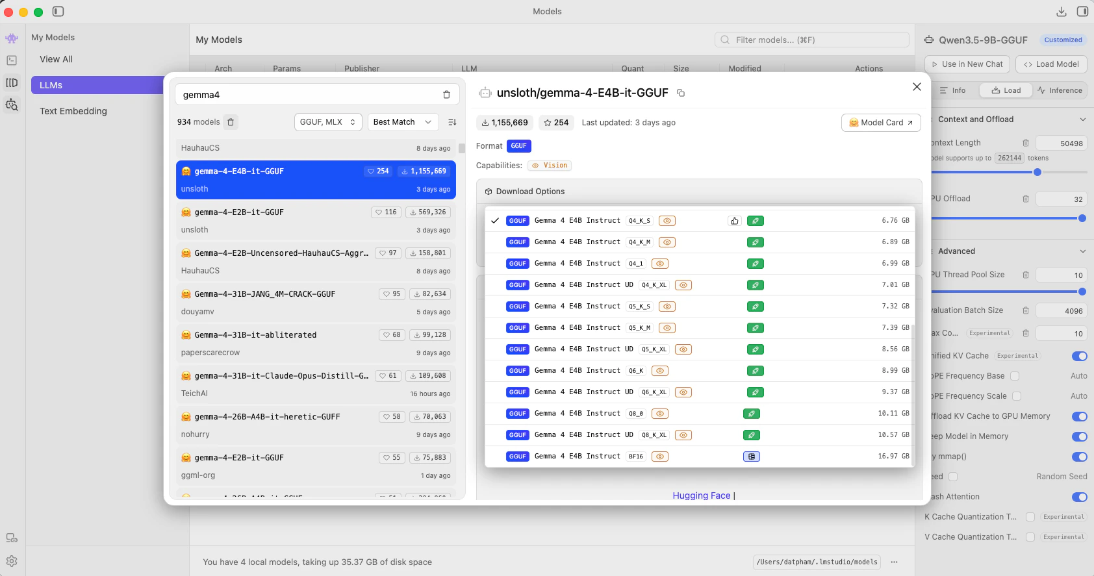This screenshot has width=1094, height=576.
Task: Click the thumbs-up icon on the Q4_K_S row
Action: pos(735,221)
